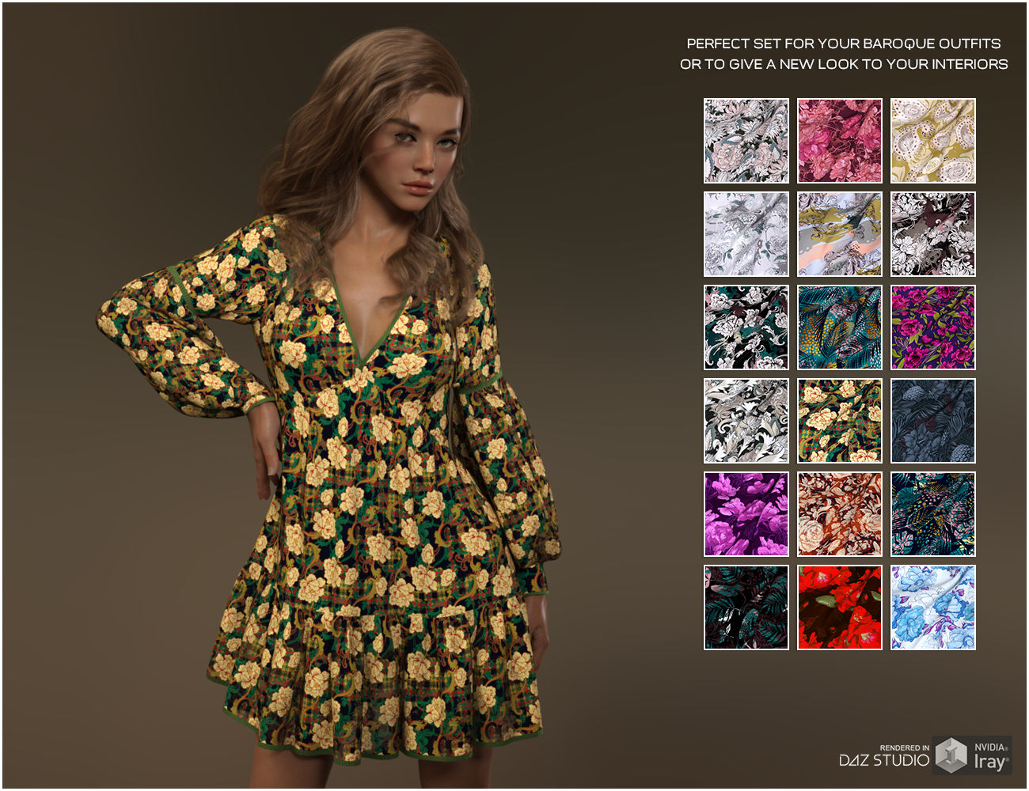Choose the mustard yellow paisley swatch
Image resolution: width=1029 pixels, height=791 pixels.
click(933, 141)
